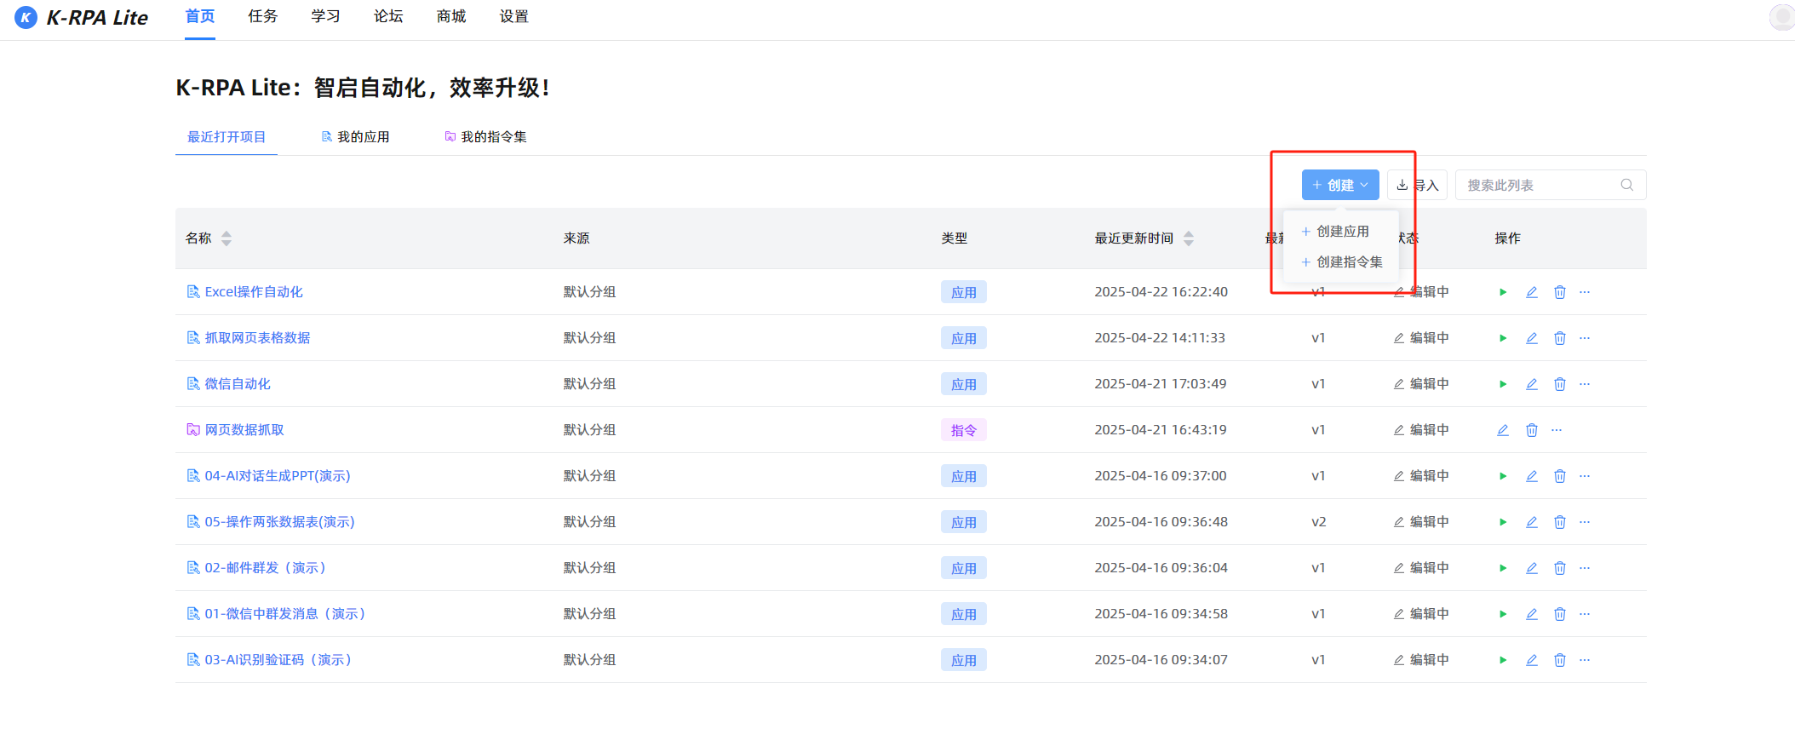Viewport: 1795px width, 752px height.
Task: Edit the 01-微信中群发消息（演示） row
Action: (1531, 614)
